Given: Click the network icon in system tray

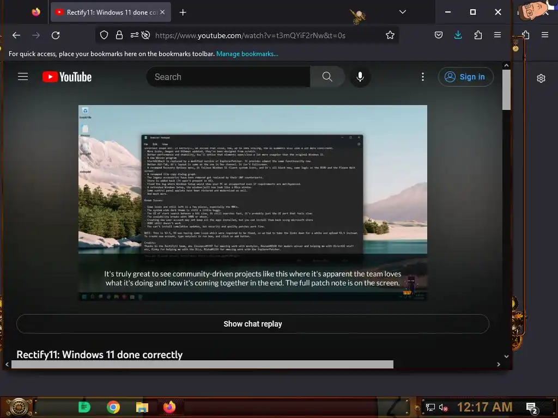Looking at the screenshot, I should coord(430,407).
